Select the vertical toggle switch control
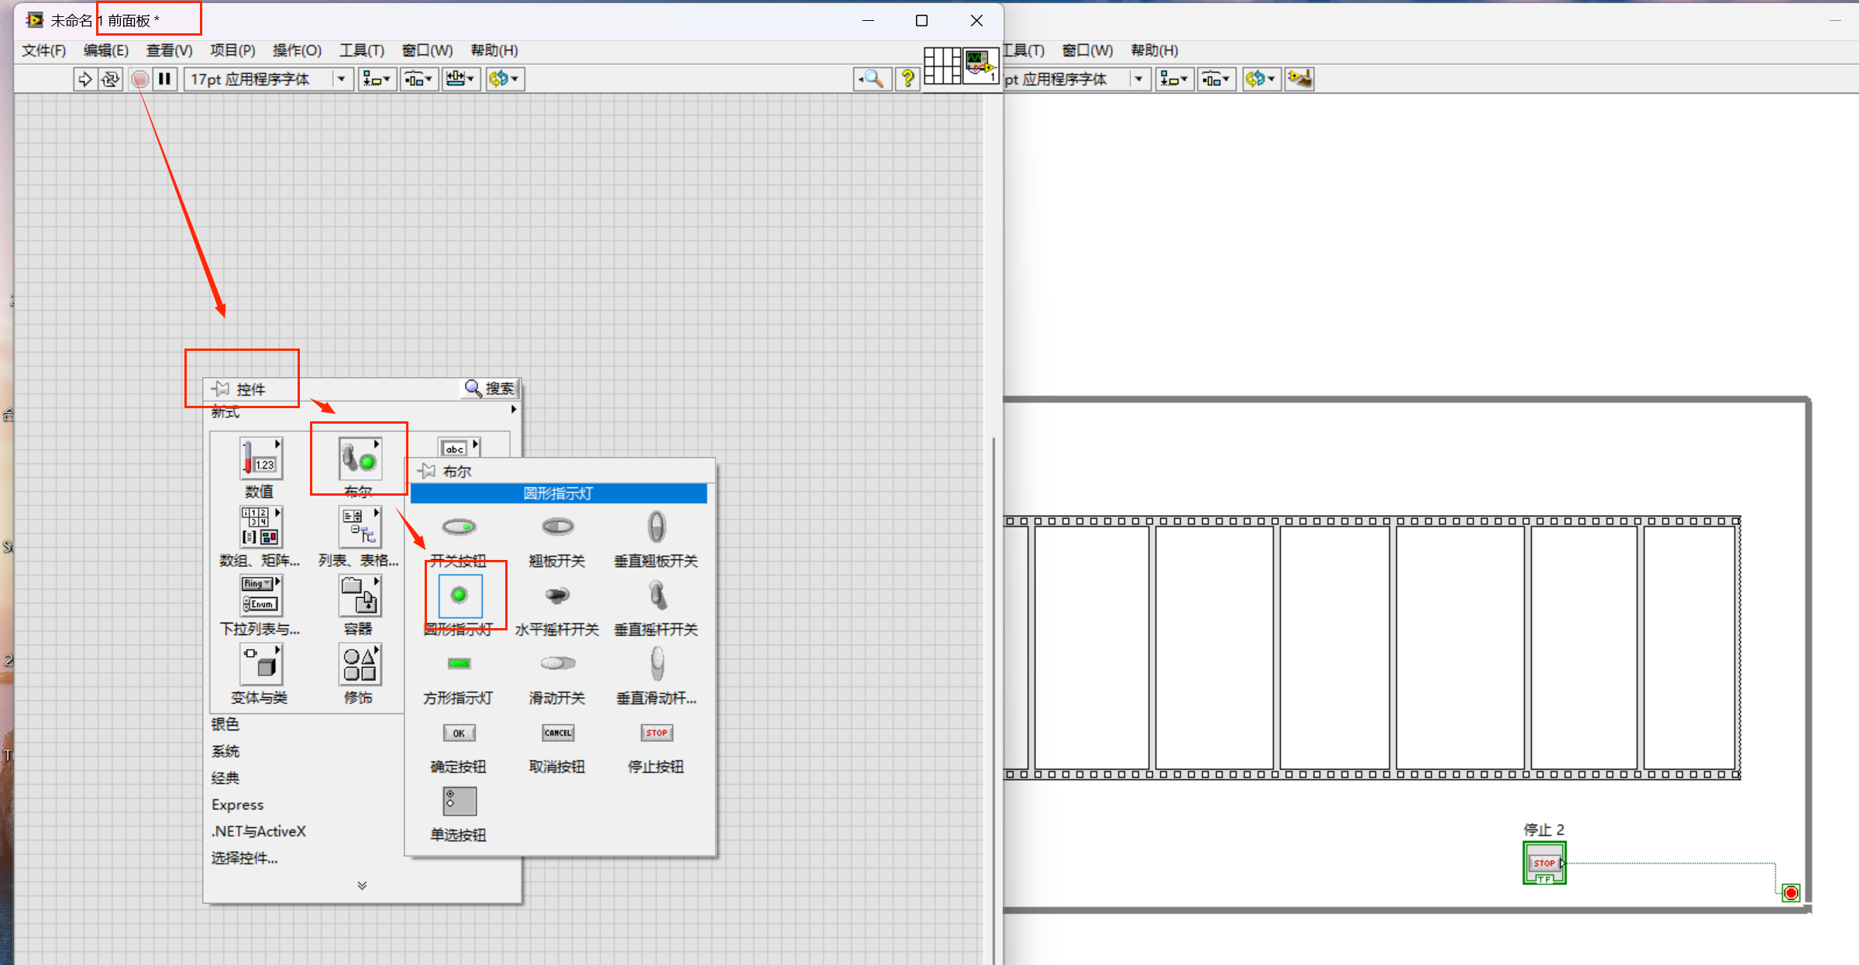 pos(656,596)
